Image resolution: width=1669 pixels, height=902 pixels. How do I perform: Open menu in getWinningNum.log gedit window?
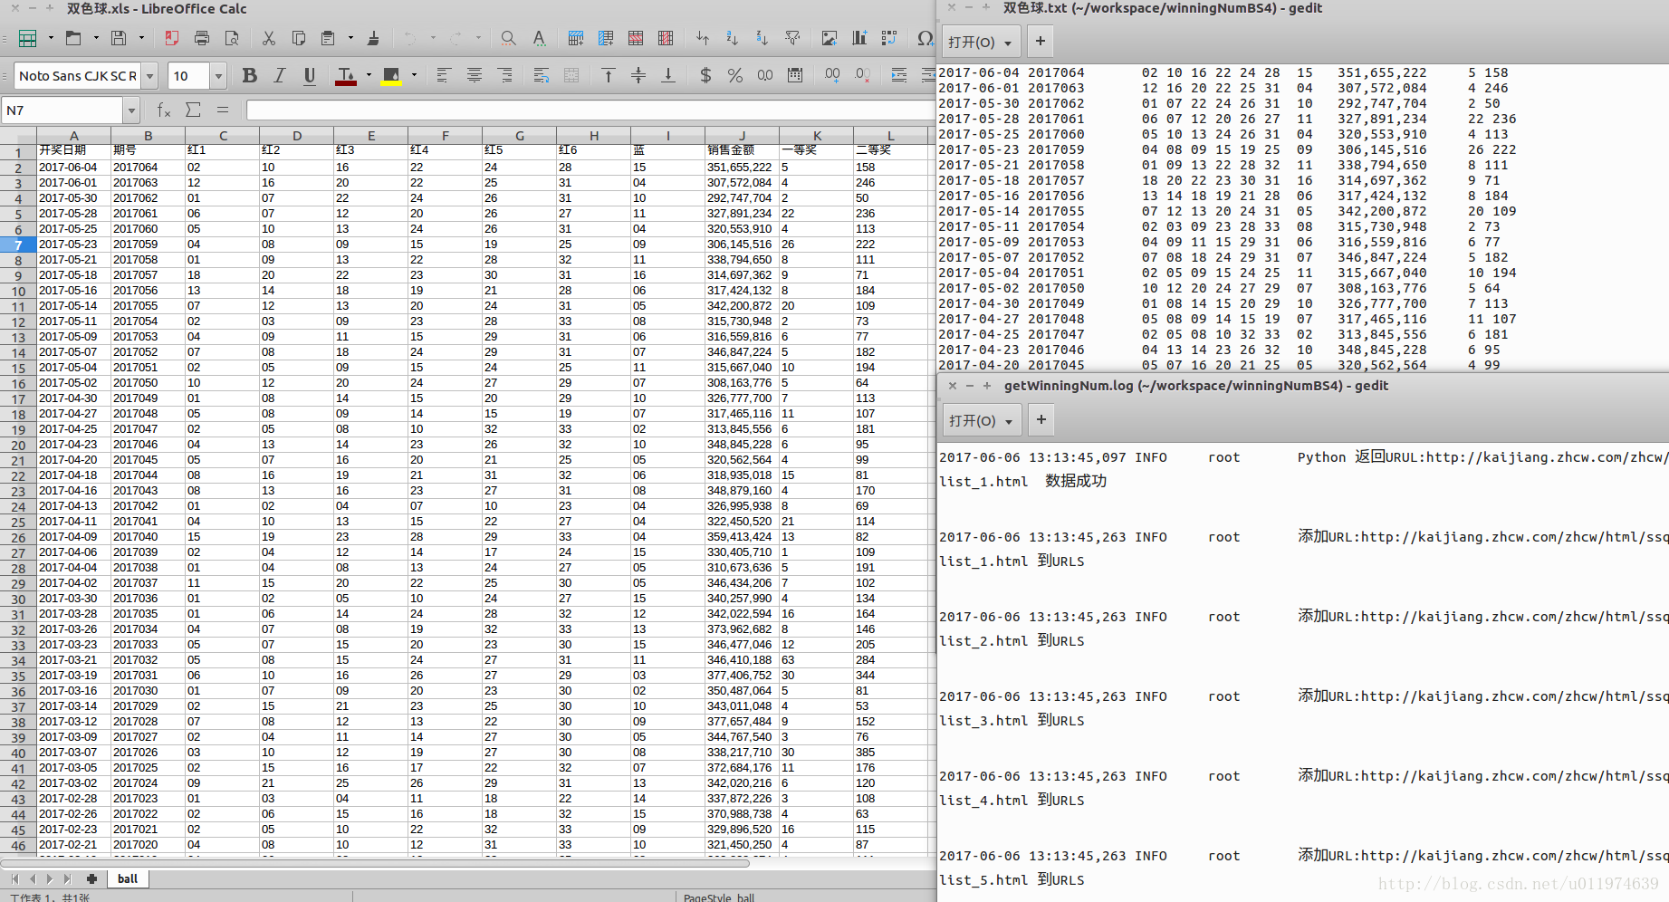pyautogui.click(x=983, y=420)
